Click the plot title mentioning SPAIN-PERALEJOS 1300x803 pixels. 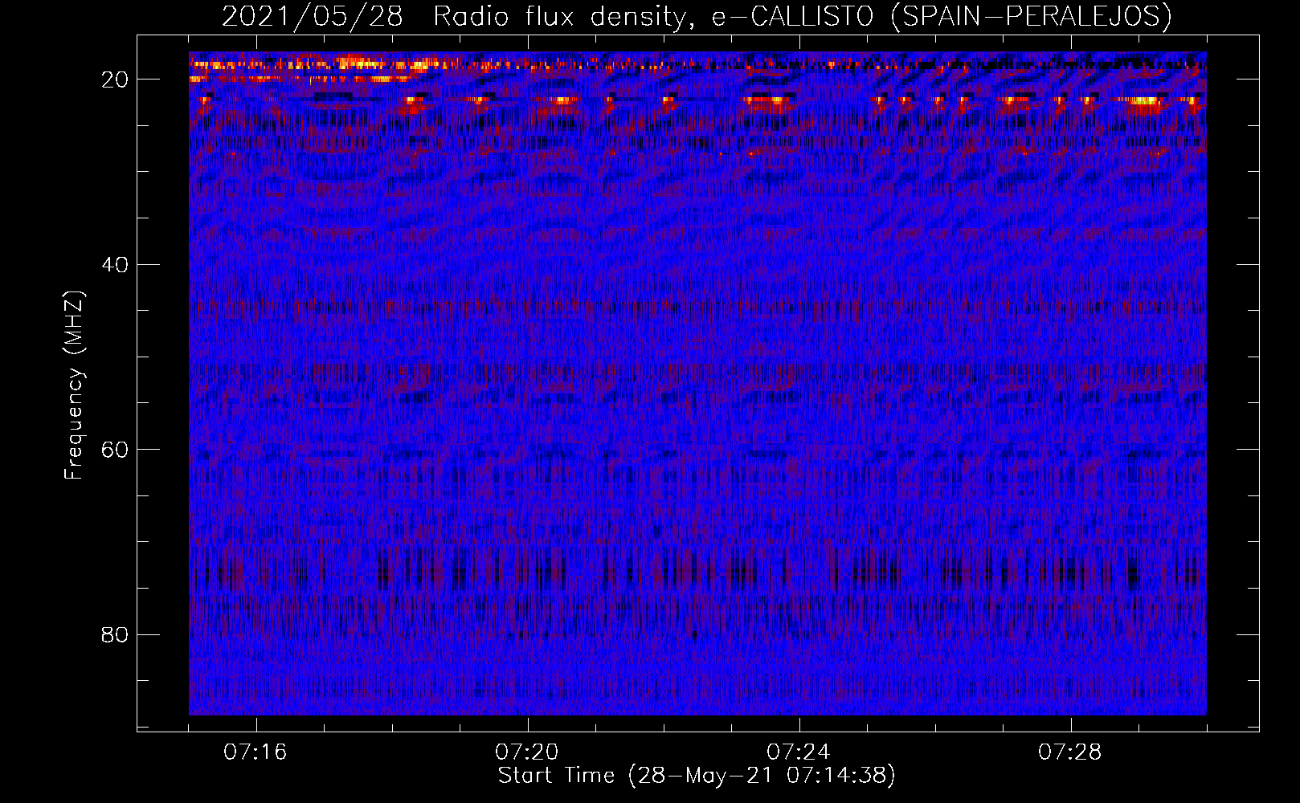[697, 16]
